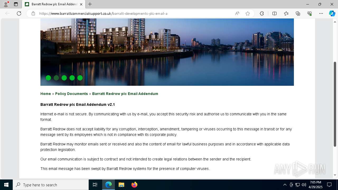Open the Windows Start menu
The width and height of the screenshot is (338, 190).
coord(6,185)
